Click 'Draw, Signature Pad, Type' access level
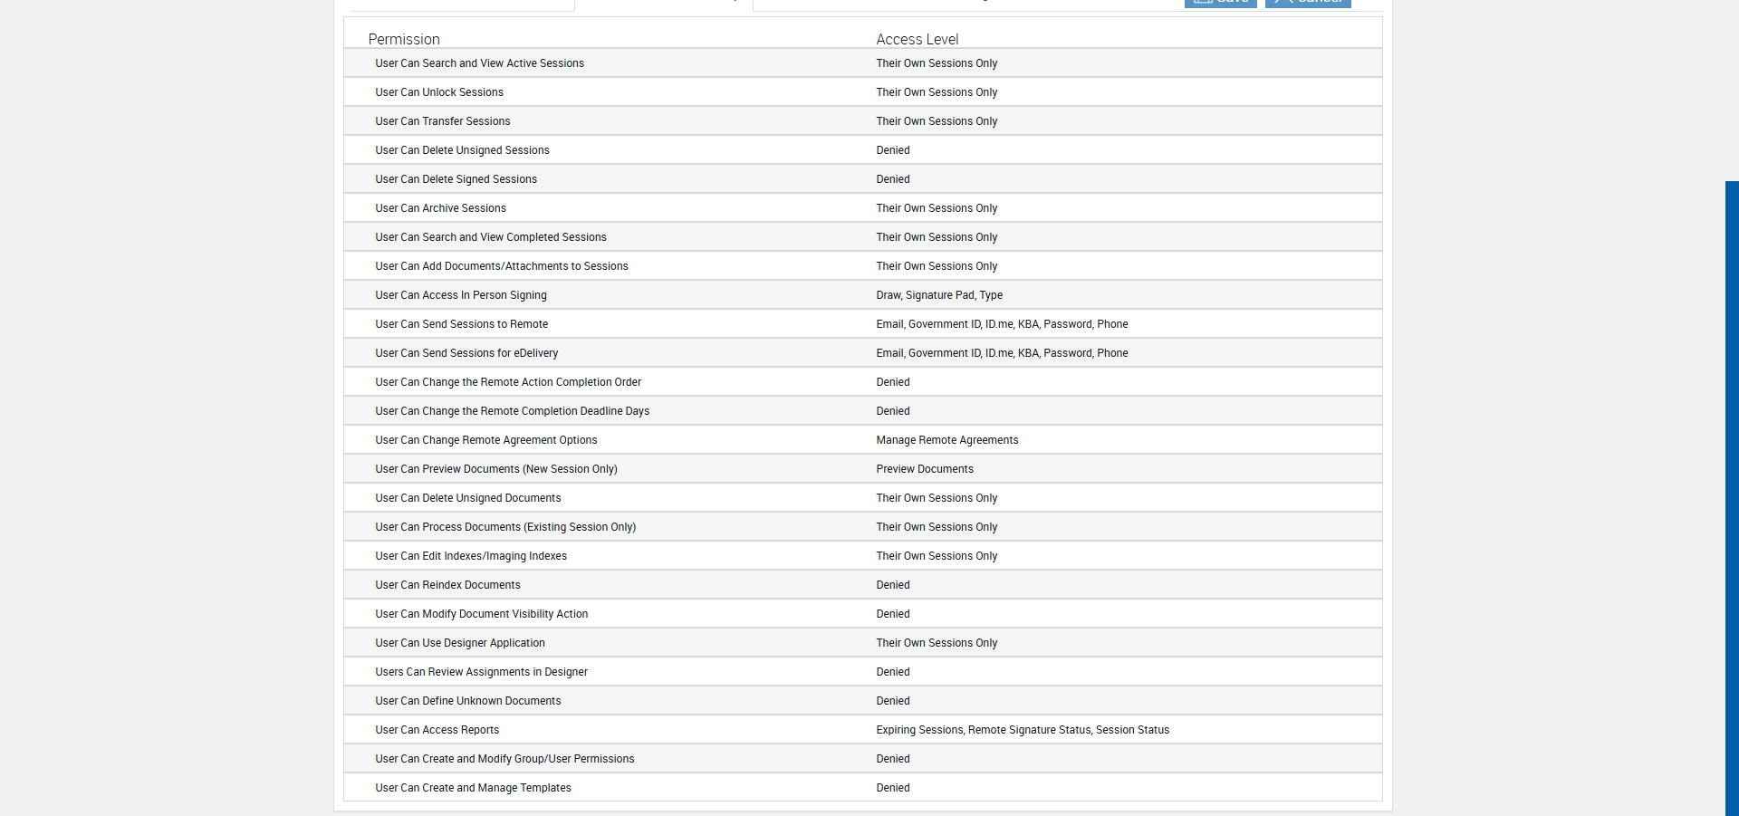This screenshot has height=816, width=1739. [x=939, y=295]
